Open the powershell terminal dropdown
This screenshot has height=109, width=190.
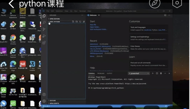[139, 74]
